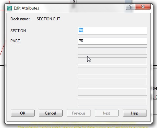This screenshot has width=157, height=128.
Task: Click the empty field under the mouse cursor
Action: (112, 61)
